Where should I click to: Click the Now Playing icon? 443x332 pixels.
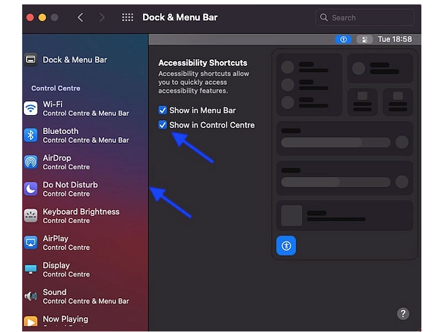tap(30, 321)
